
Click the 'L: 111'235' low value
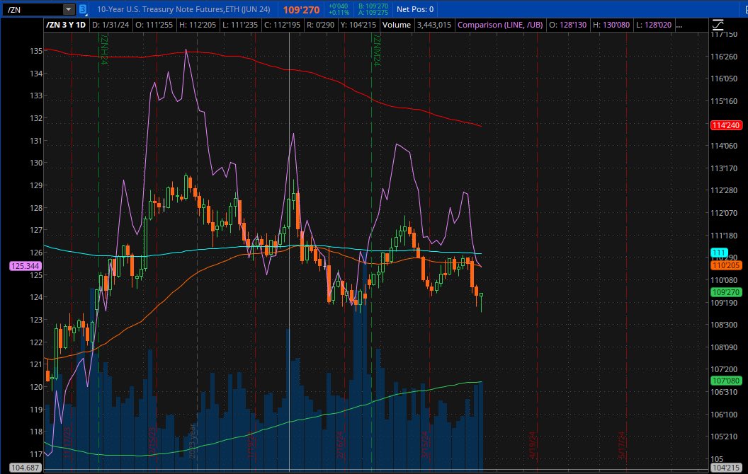240,25
